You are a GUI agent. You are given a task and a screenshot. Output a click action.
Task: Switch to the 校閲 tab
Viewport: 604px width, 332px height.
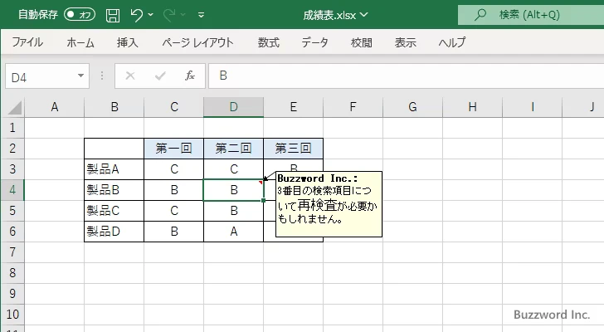(362, 42)
